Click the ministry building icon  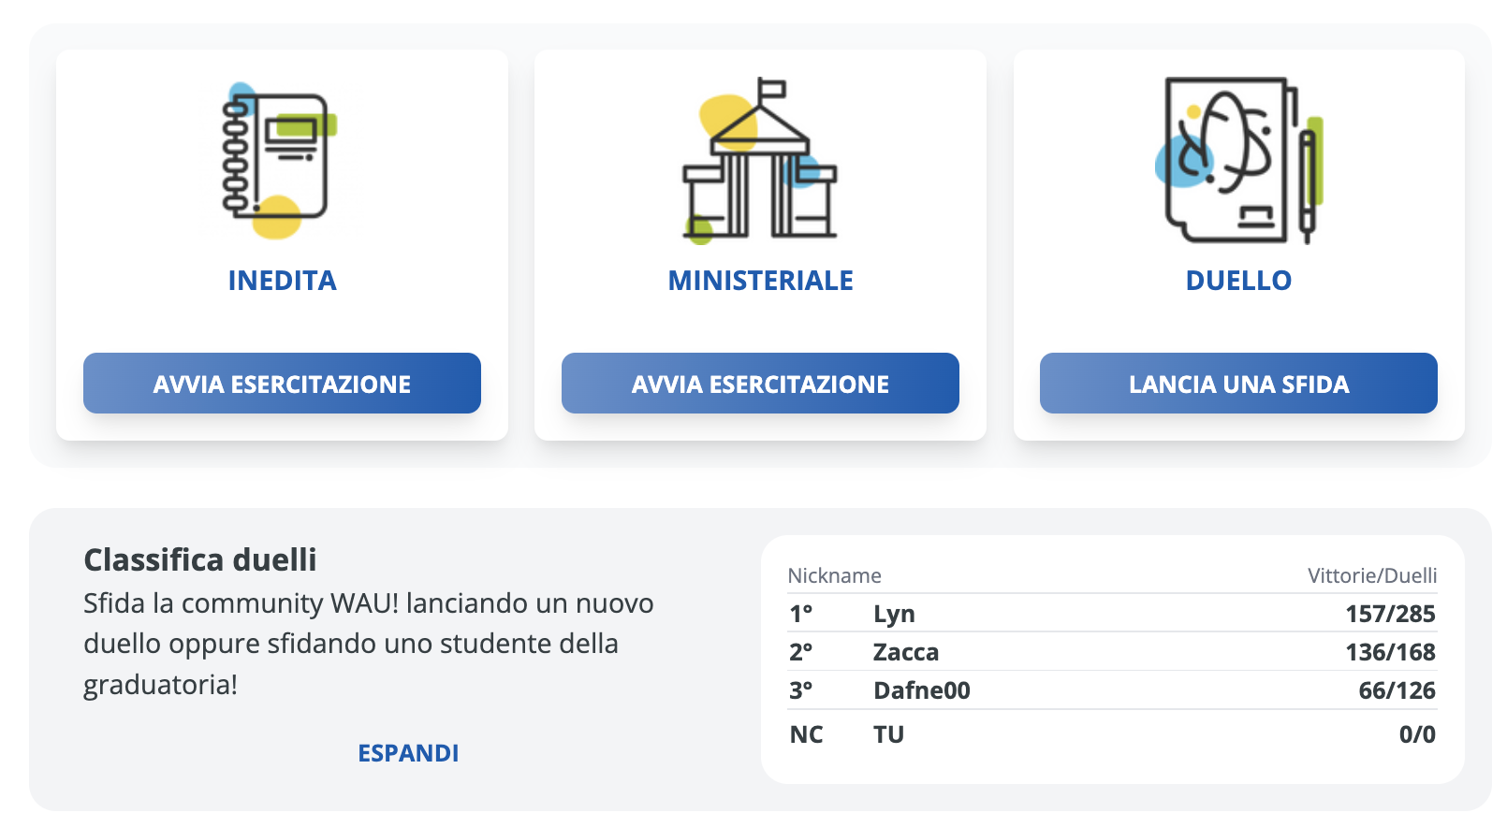[x=759, y=161]
